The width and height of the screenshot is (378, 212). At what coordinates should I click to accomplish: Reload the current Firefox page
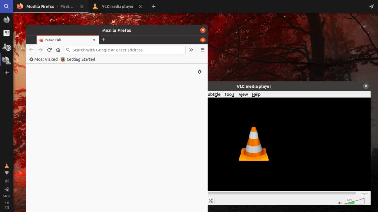(x=49, y=50)
